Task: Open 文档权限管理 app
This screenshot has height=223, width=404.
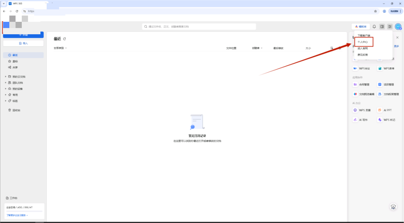Action: [388, 94]
